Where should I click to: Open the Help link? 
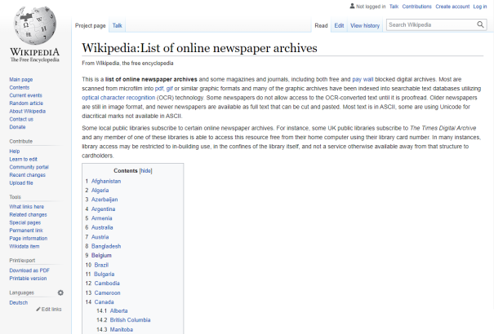pos(15,152)
